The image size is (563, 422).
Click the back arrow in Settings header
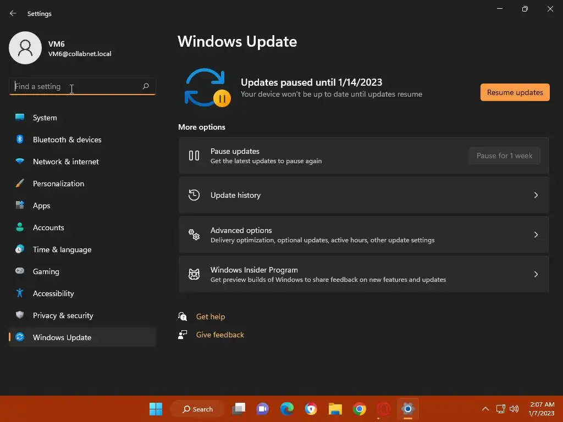[x=13, y=13]
